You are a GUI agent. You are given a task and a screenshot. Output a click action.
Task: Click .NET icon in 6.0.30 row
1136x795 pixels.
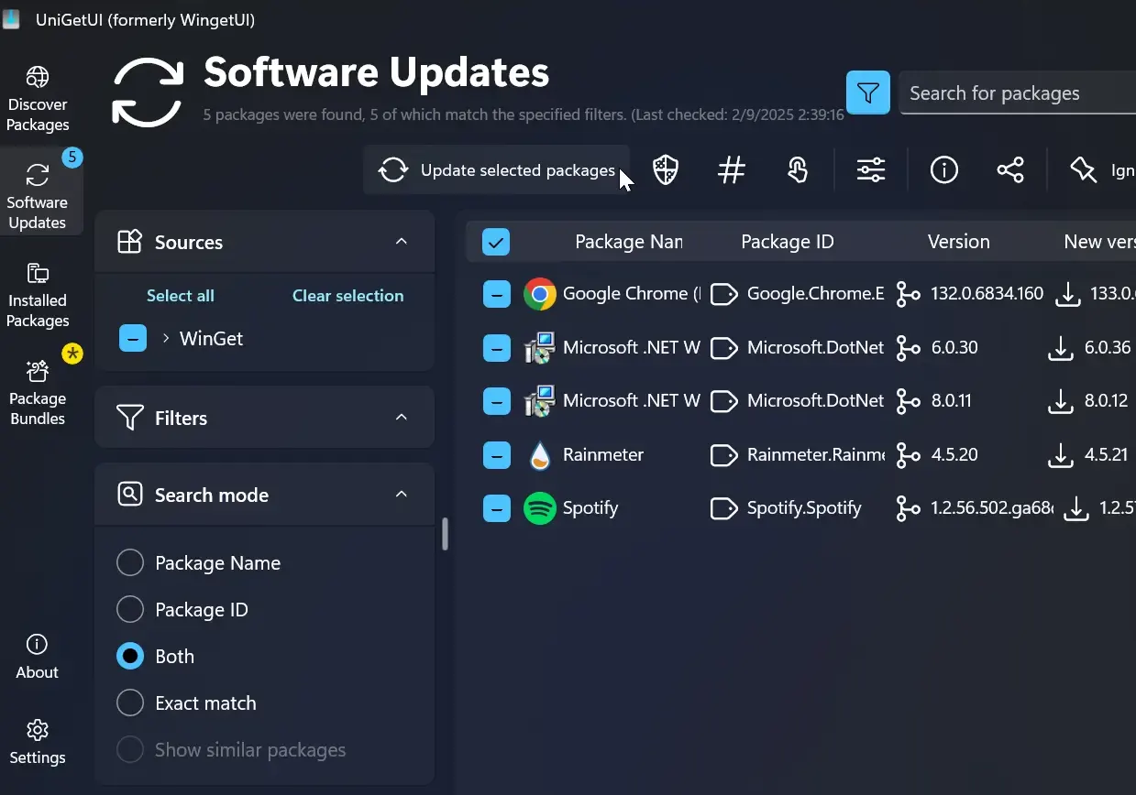point(539,348)
